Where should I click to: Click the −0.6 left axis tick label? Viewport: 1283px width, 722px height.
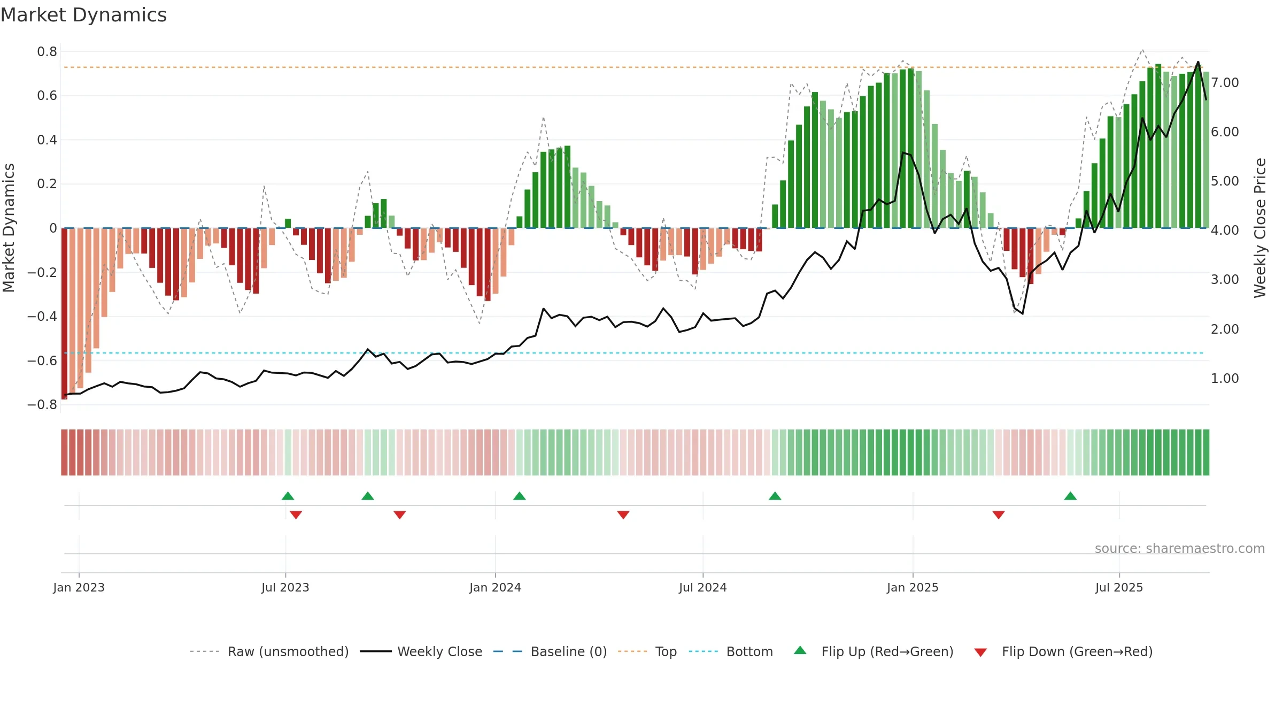pos(42,360)
